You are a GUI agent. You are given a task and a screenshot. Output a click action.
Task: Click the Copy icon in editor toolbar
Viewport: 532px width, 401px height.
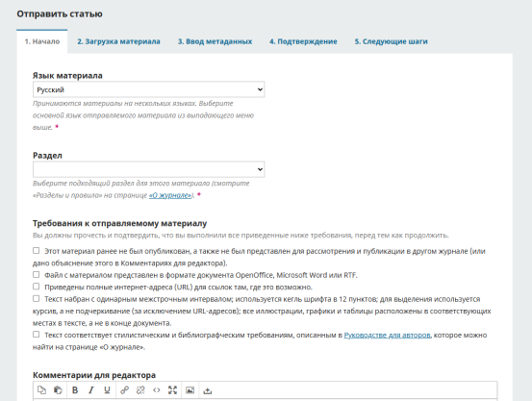tap(41, 390)
